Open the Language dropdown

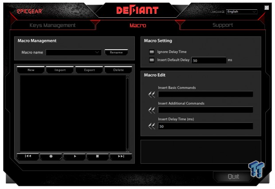click(x=242, y=12)
